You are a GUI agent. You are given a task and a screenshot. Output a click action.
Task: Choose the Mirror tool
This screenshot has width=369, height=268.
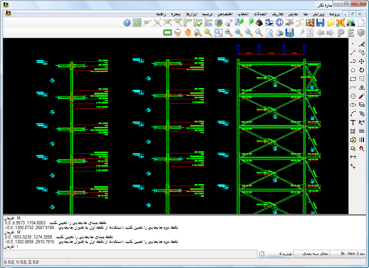point(362,88)
